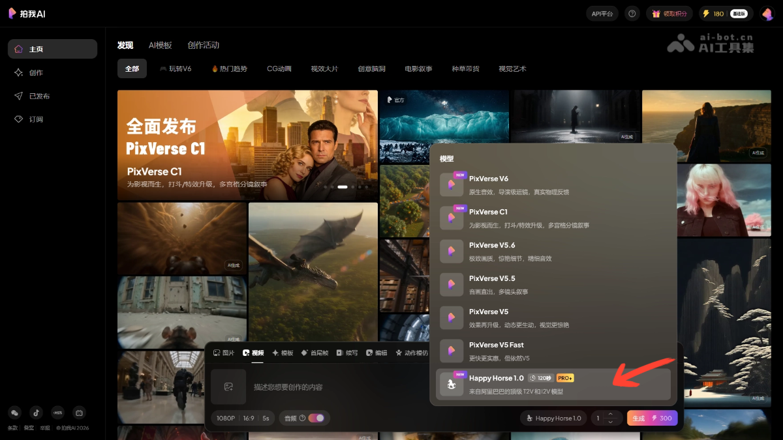This screenshot has width=783, height=440.
Task: Select PixVerse V5.6 model
Action: click(553, 252)
